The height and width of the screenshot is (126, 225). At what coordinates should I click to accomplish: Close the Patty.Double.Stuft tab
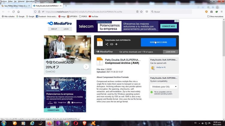[61, 6]
